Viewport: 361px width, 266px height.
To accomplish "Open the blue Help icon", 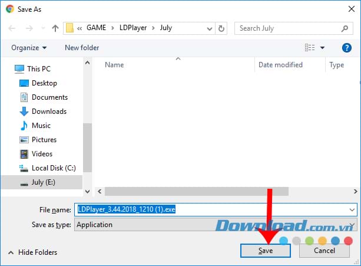I will [x=346, y=48].
